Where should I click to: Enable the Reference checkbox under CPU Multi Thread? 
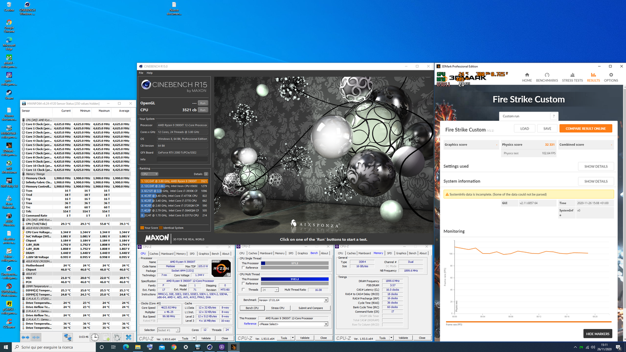(x=243, y=284)
